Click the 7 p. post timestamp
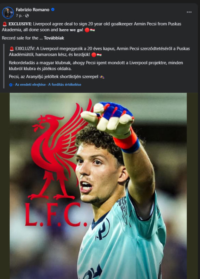The width and height of the screenshot is (200, 279). tap(19, 16)
